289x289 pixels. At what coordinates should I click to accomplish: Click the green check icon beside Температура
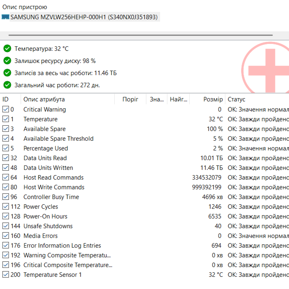pos(7,49)
